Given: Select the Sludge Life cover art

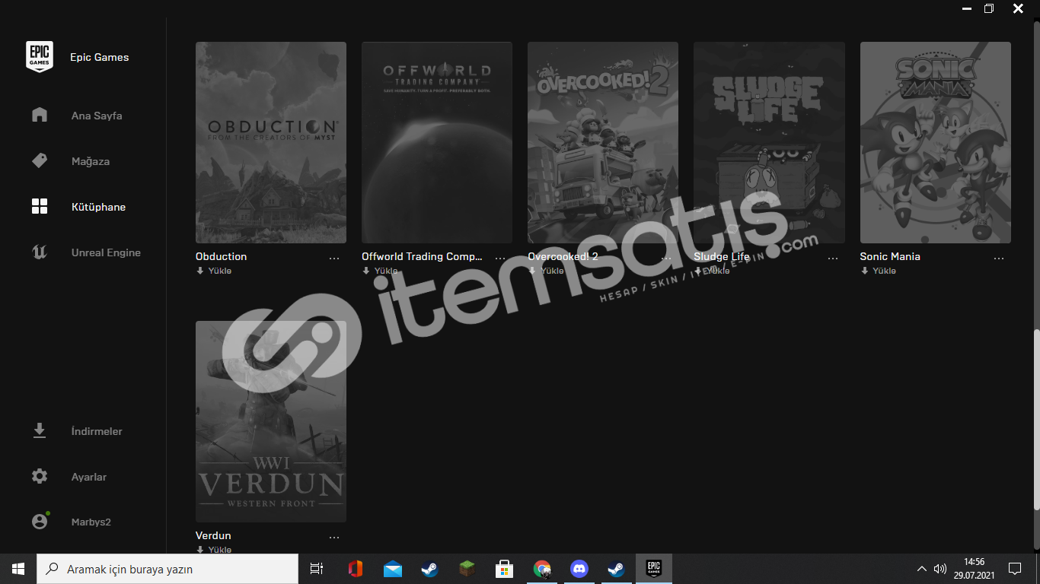Looking at the screenshot, I should tap(769, 142).
